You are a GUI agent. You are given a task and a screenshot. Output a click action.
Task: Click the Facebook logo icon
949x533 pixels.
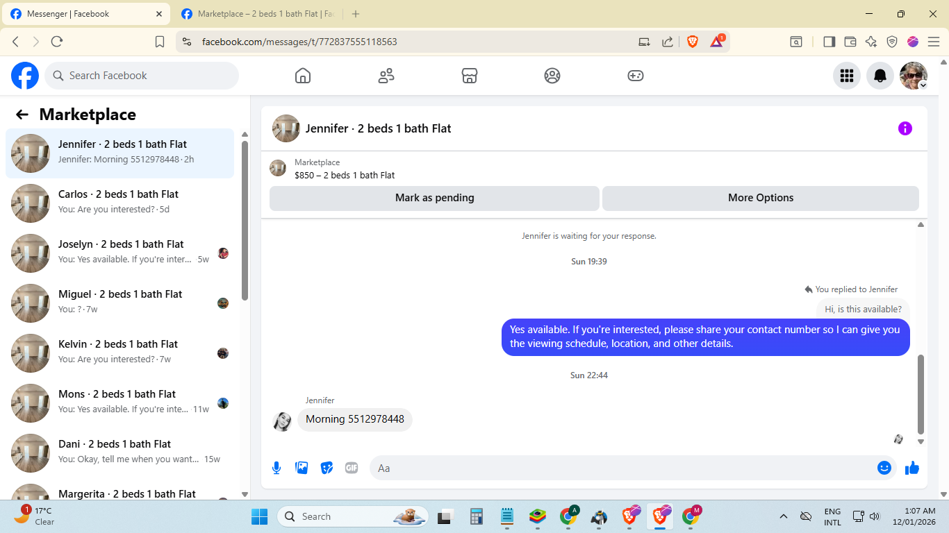pos(25,76)
